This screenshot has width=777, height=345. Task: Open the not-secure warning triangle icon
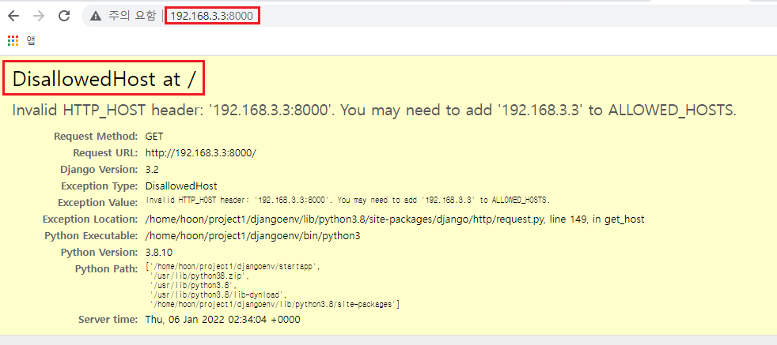(x=96, y=16)
